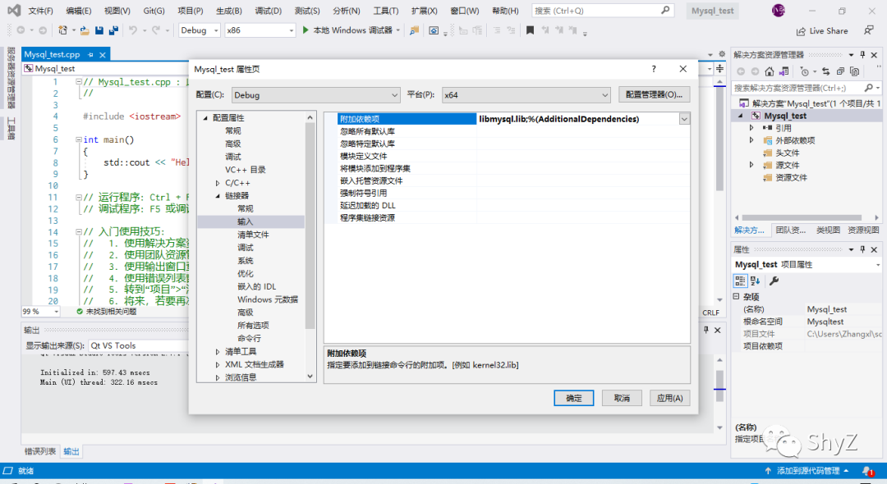887x484 pixels.
Task: Pin the Mysql_test.cpp editor tab
Action: [x=90, y=55]
